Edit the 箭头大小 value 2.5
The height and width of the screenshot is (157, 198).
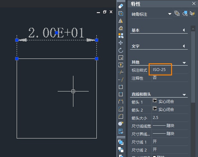point(170,118)
